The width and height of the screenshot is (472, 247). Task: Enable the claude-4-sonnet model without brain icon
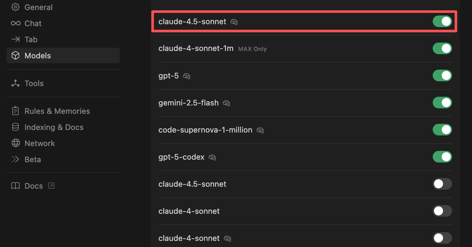(442, 211)
